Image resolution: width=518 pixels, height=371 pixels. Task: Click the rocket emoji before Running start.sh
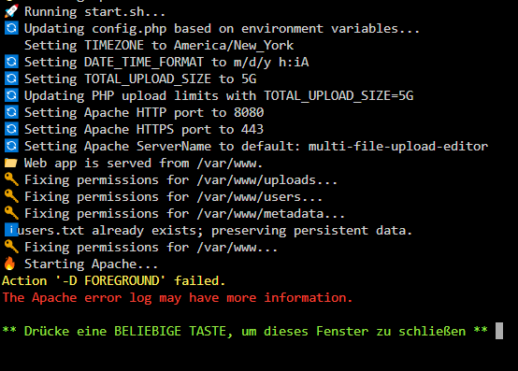click(11, 11)
